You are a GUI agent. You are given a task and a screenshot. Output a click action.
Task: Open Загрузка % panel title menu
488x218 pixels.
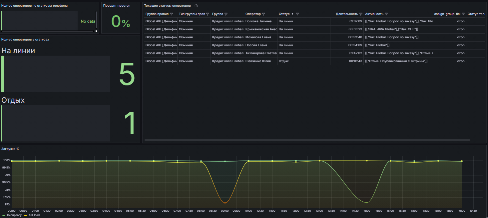pyautogui.click(x=10, y=149)
